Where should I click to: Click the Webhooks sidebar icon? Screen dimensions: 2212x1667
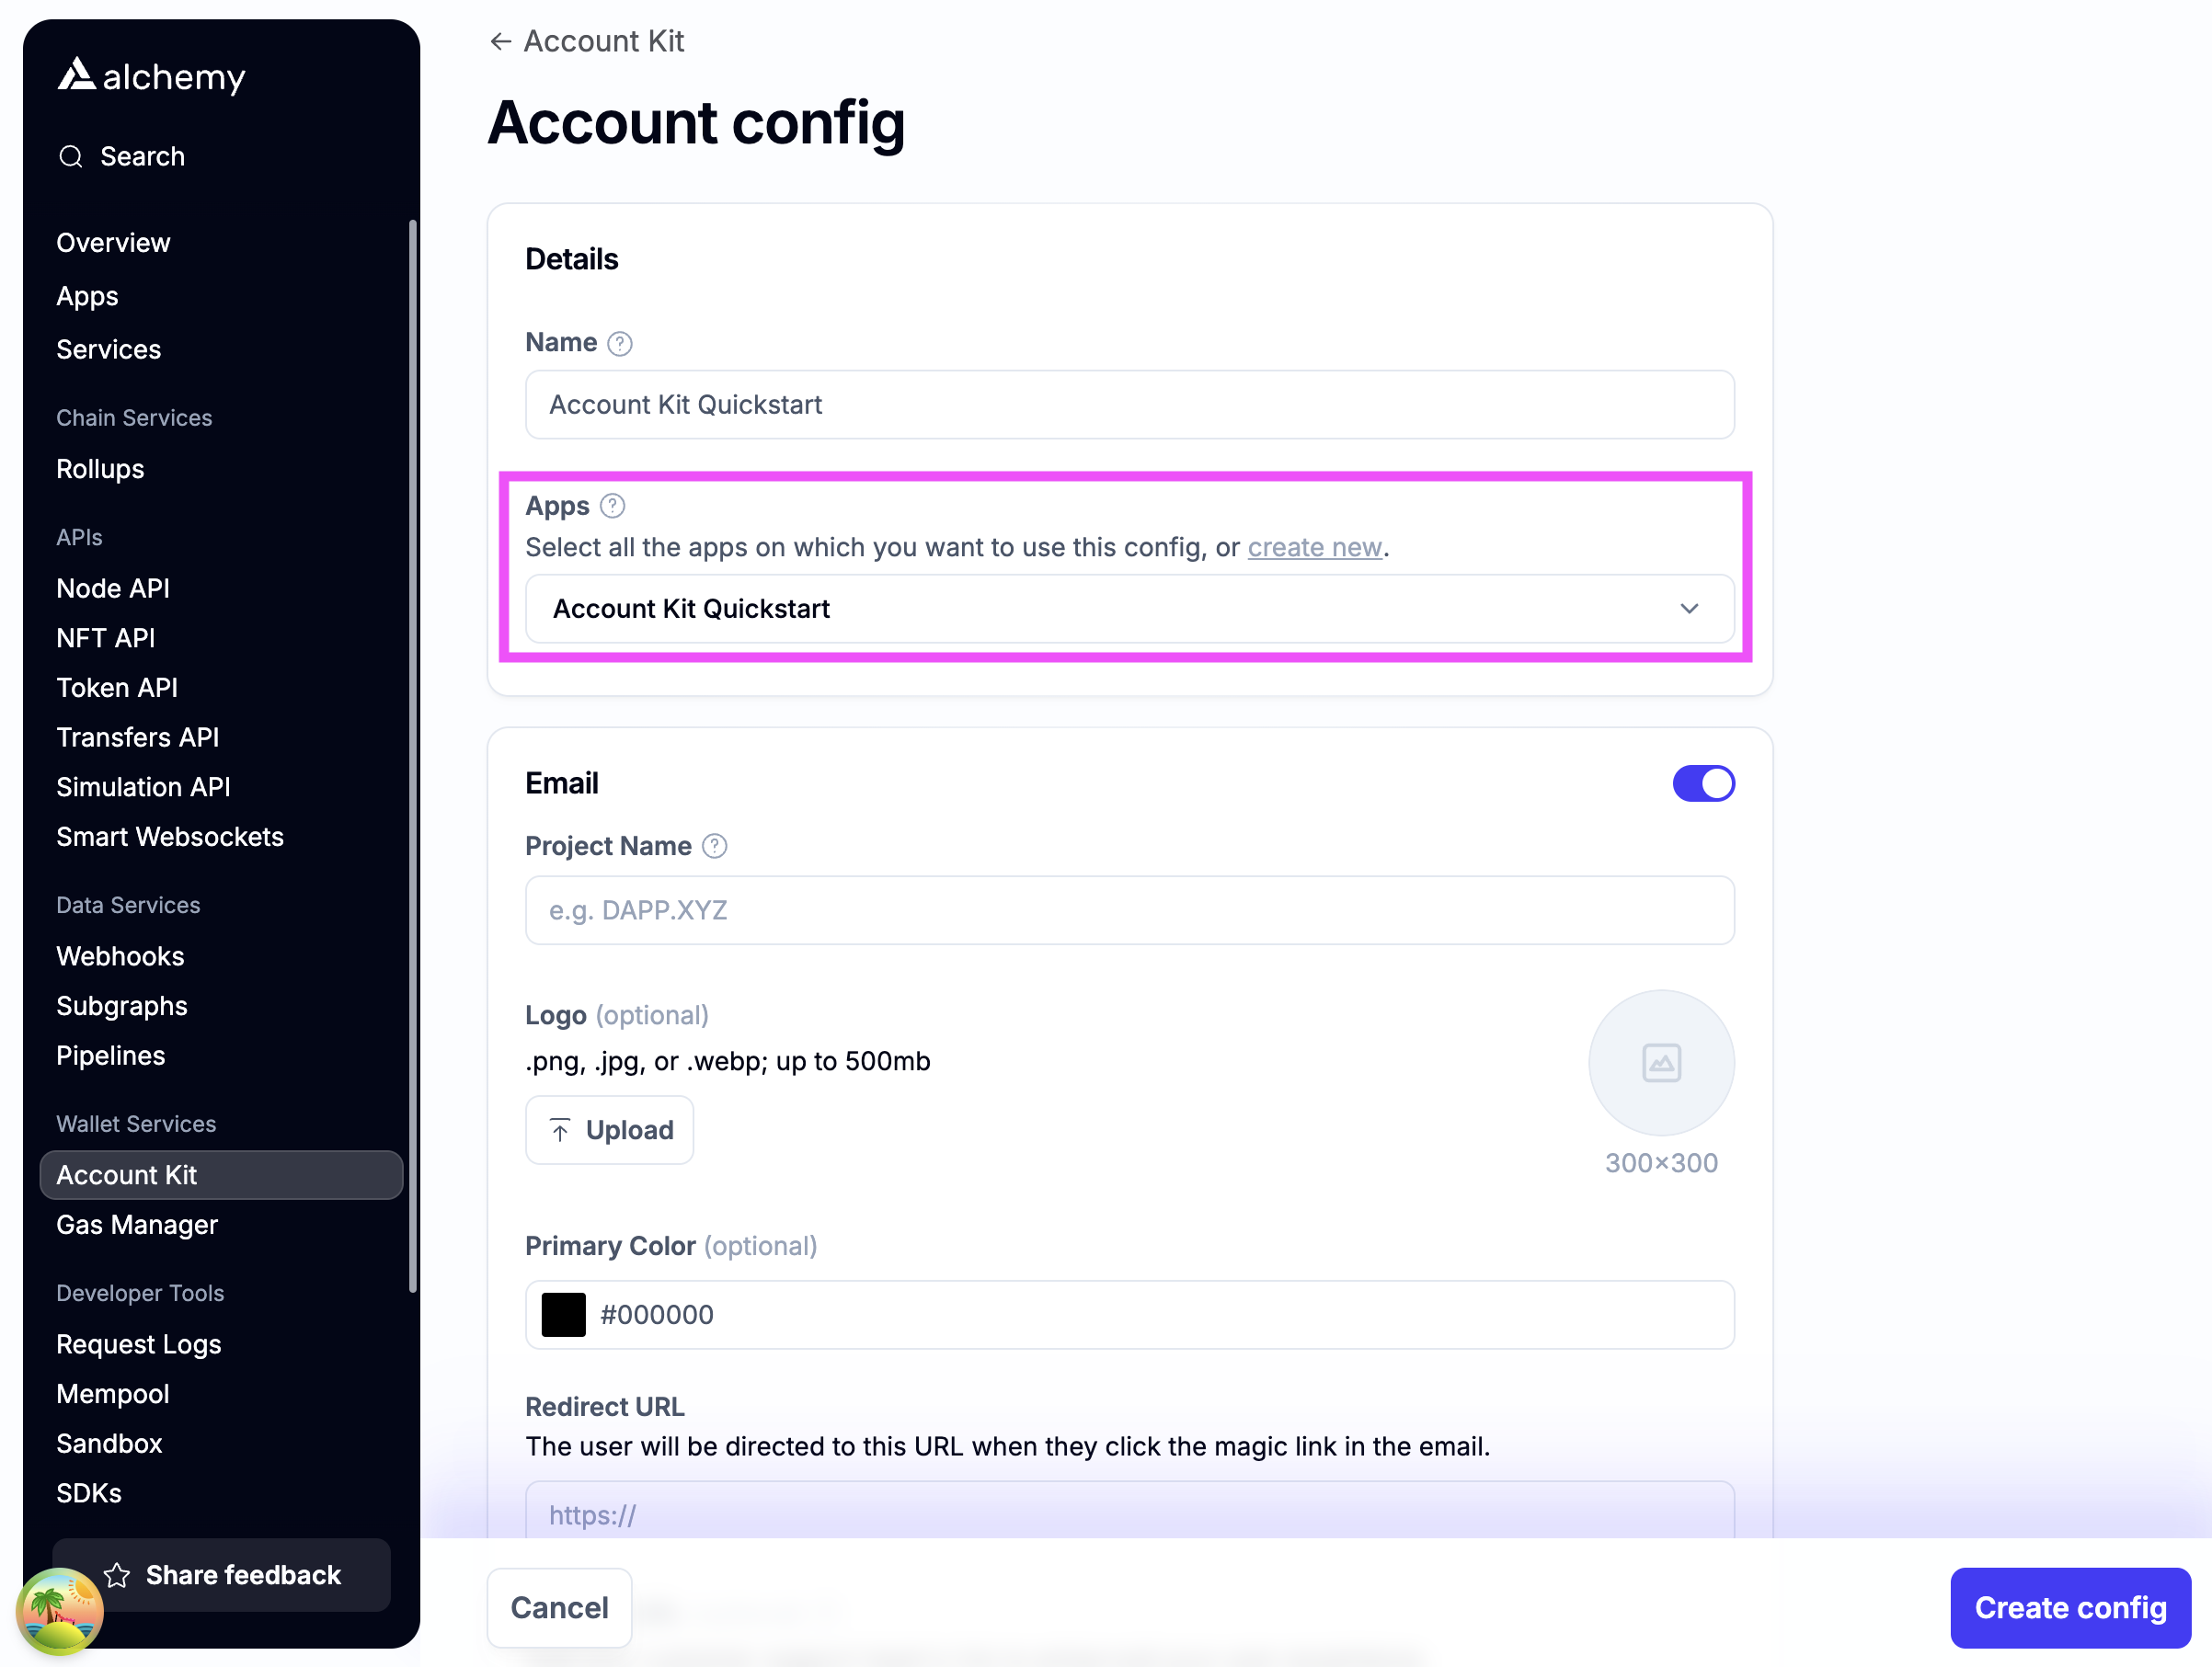tap(122, 956)
